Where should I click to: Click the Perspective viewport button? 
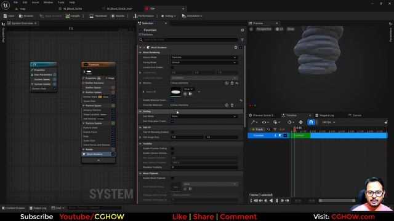pos(263,29)
